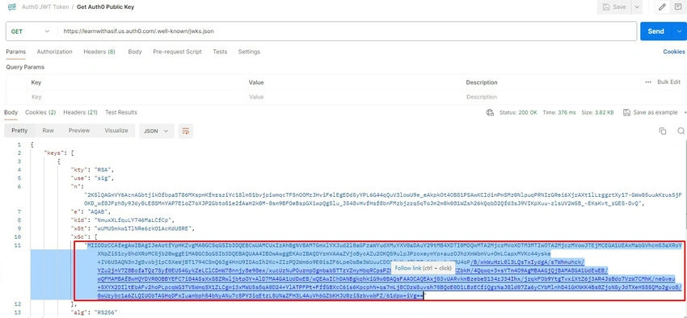Click the request type icon beside breadcrumb
687x318 pixels.
tap(12, 6)
